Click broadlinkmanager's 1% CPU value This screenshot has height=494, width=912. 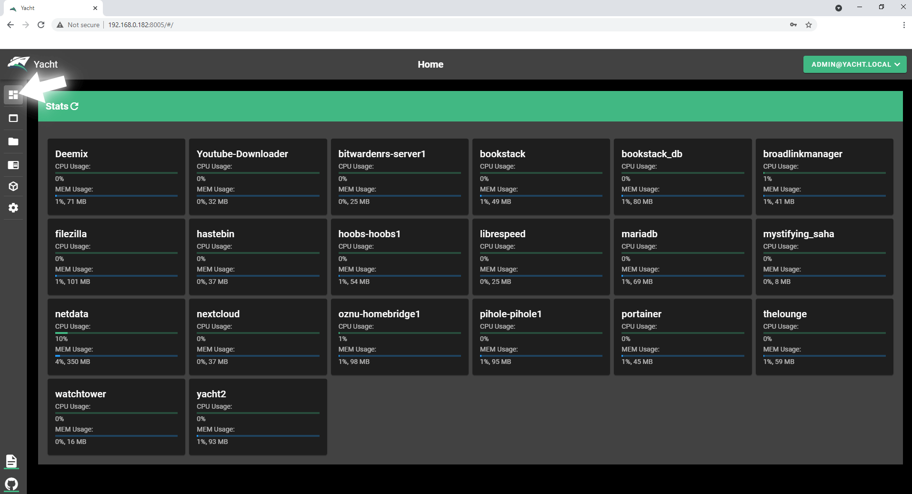(767, 179)
